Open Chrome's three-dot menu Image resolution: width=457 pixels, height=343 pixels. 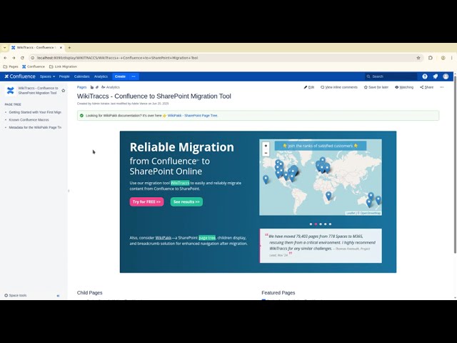[452, 58]
